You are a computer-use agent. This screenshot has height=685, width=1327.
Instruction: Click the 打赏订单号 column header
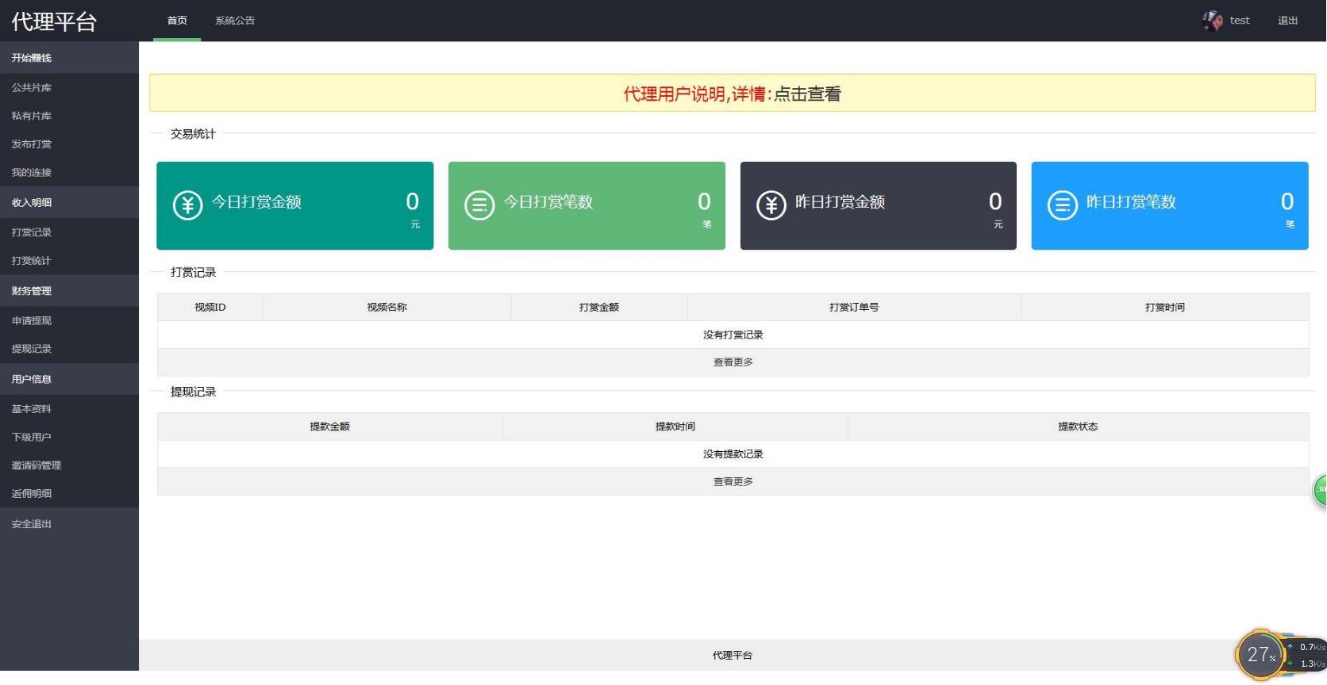pyautogui.click(x=854, y=308)
